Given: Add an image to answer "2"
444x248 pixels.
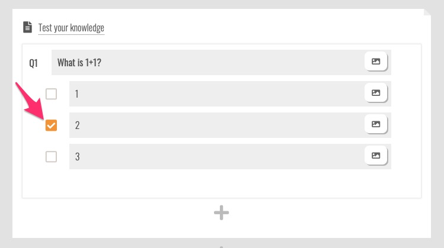Looking at the screenshot, I should [375, 124].
